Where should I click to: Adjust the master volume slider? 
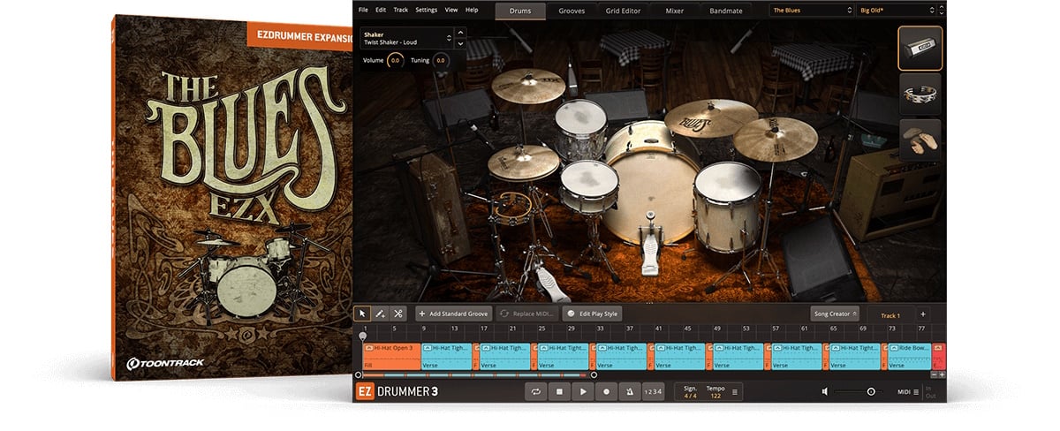[870, 391]
